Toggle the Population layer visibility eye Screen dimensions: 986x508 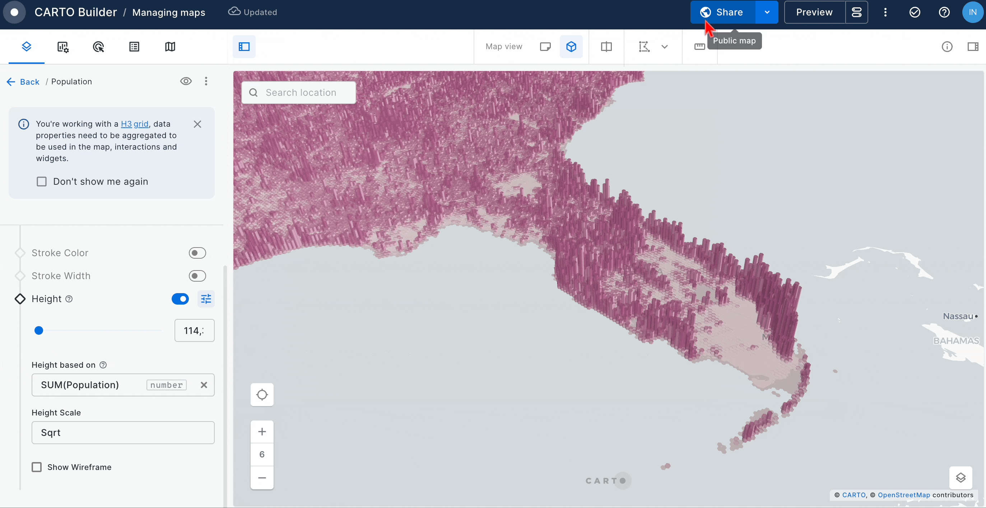click(186, 81)
